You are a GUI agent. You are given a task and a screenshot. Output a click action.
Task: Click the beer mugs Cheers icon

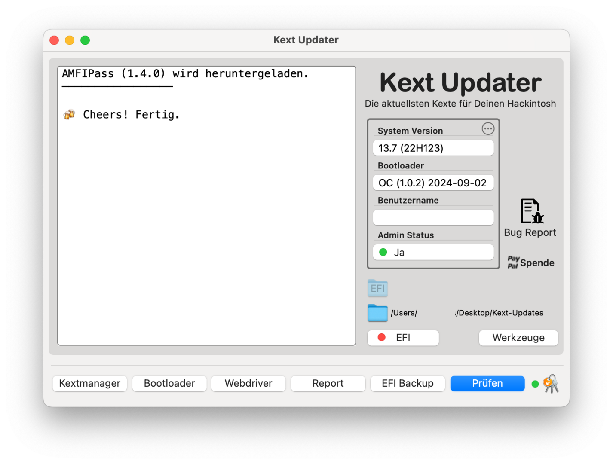69,115
